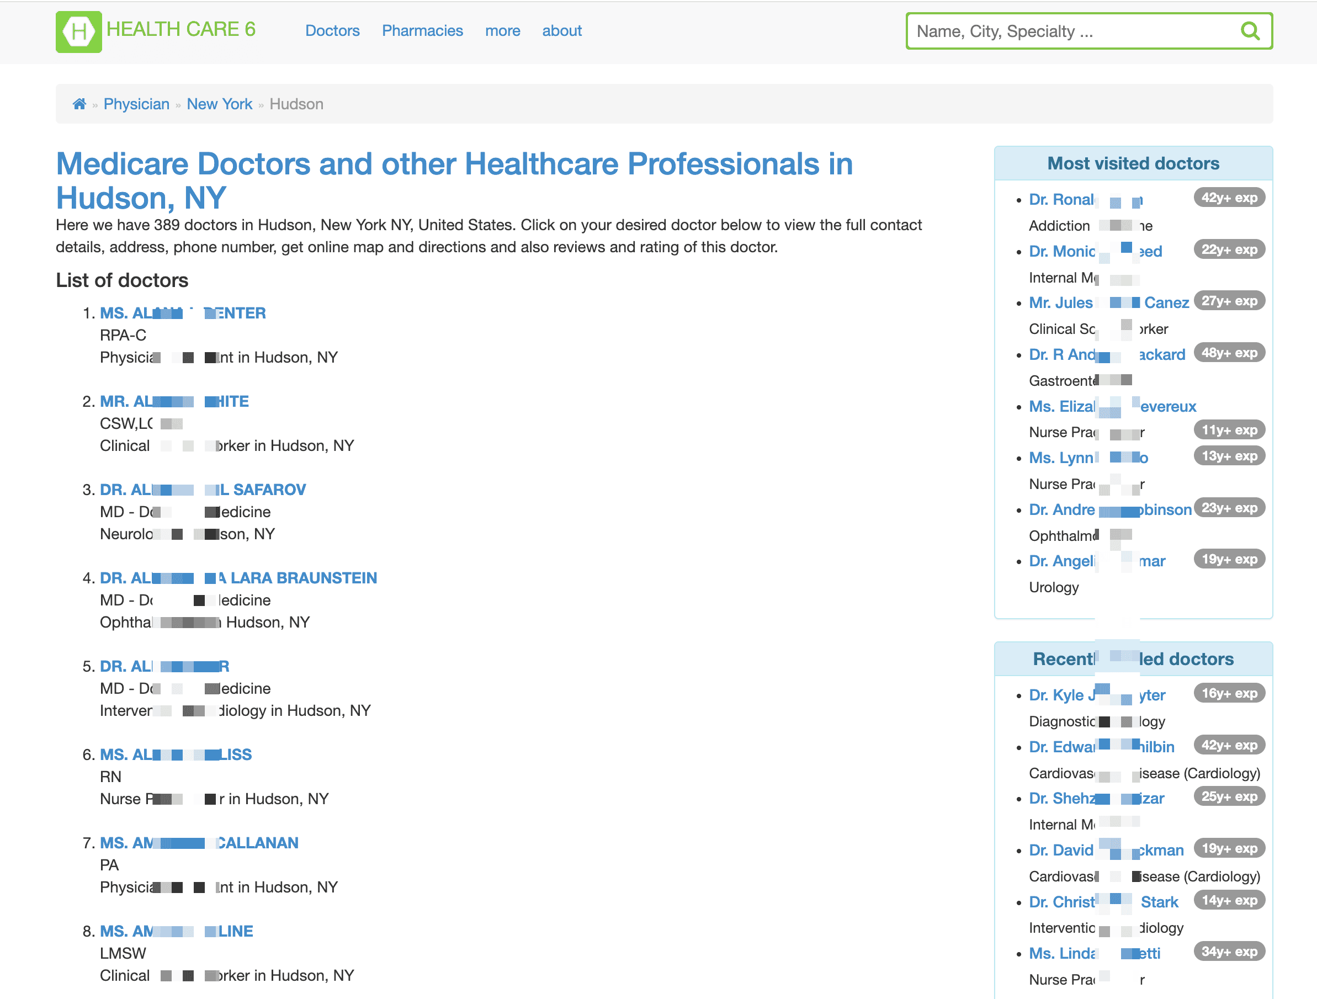
Task: Open Mr. Jules Canez in most visited
Action: click(1108, 302)
